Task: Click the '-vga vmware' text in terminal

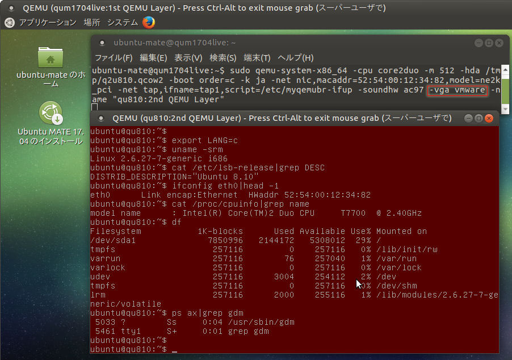Action: [457, 90]
